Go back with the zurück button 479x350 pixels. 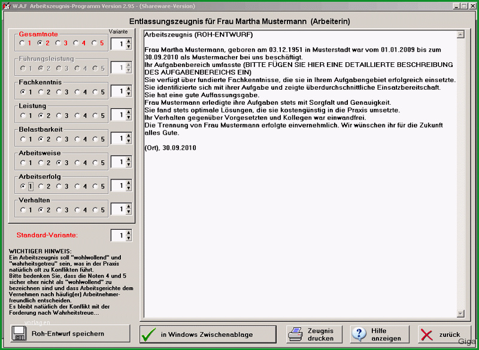click(x=444, y=334)
